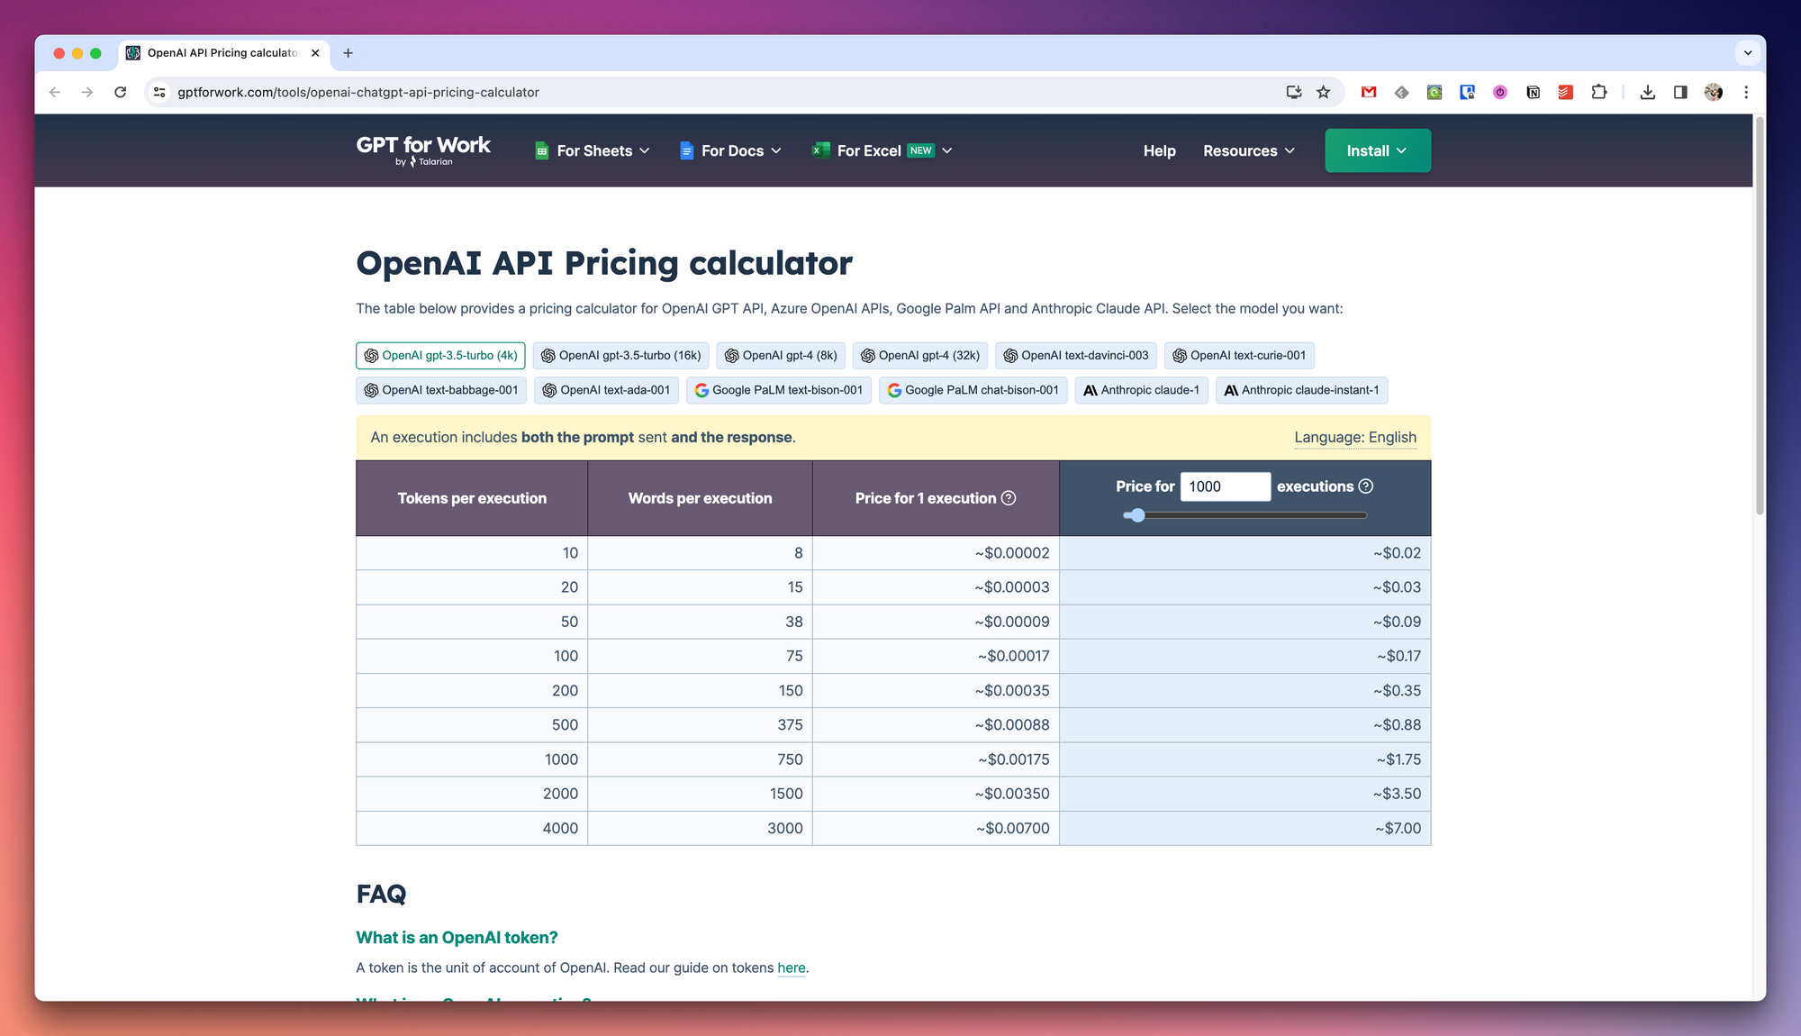Open the For Docs menu
Screen dimensions: 1801x1036
click(730, 150)
